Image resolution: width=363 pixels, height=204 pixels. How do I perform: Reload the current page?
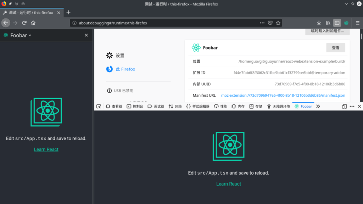click(24, 23)
